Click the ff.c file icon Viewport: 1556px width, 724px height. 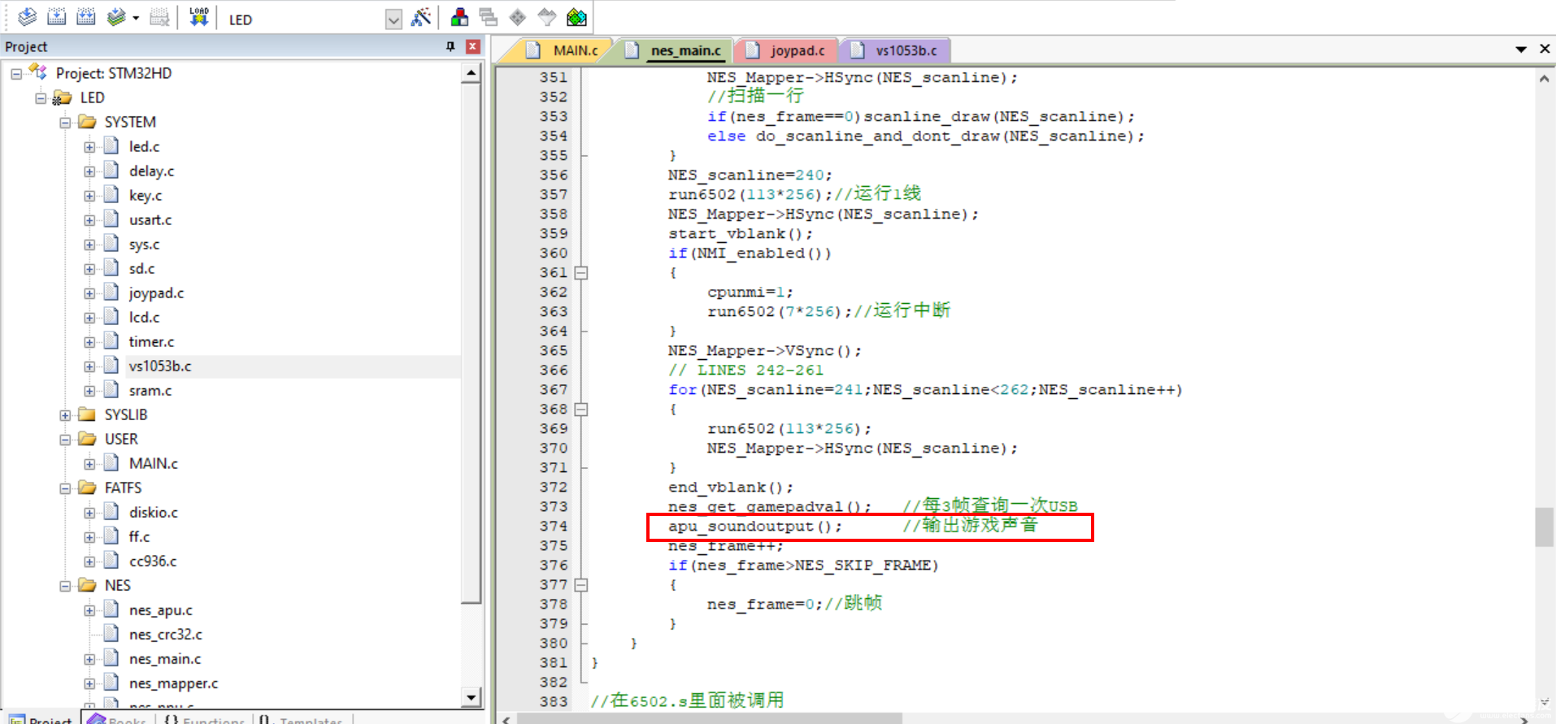pyautogui.click(x=112, y=536)
